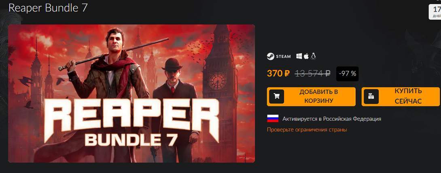Click the STEAM text label
This screenshot has height=173, width=441.
[x=283, y=56]
